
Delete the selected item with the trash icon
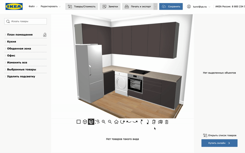pos(167,122)
